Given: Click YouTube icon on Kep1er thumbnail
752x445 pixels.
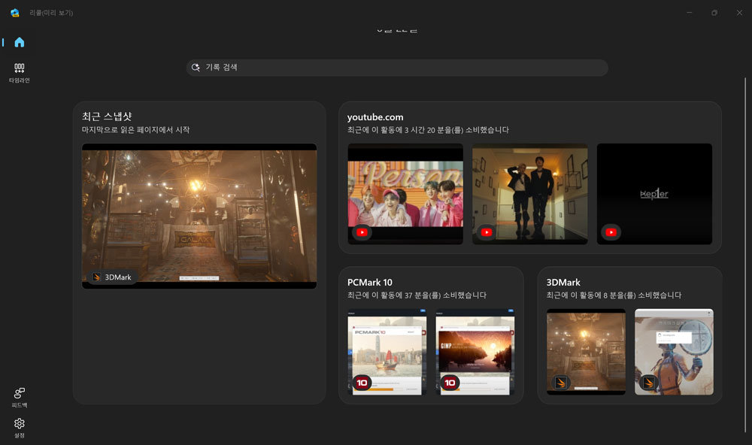Looking at the screenshot, I should point(611,232).
